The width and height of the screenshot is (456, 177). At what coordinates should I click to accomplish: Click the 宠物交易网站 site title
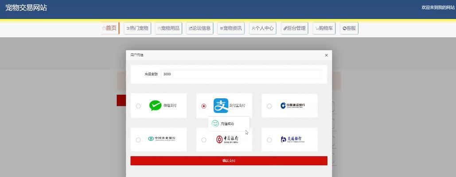point(26,8)
